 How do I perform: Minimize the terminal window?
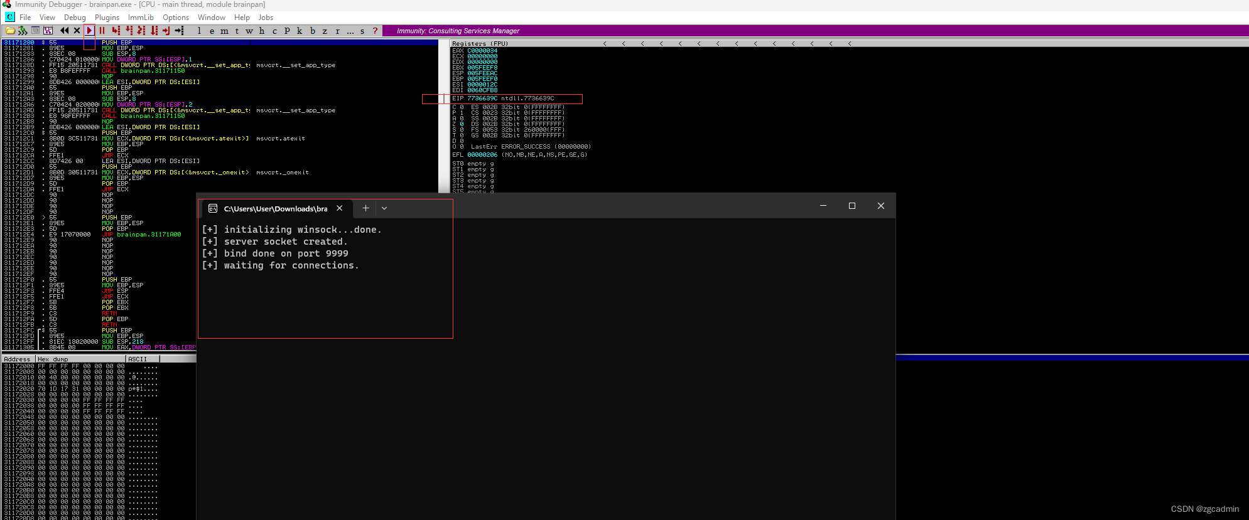(823, 206)
